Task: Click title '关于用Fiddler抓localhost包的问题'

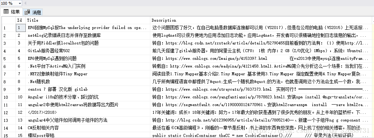Action: pos(63,43)
